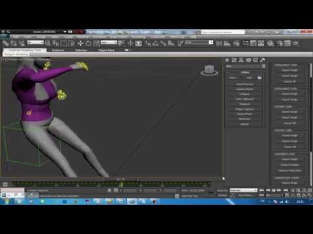Toggle Angle Snap
The width and height of the screenshot is (313, 234).
[x=155, y=44]
